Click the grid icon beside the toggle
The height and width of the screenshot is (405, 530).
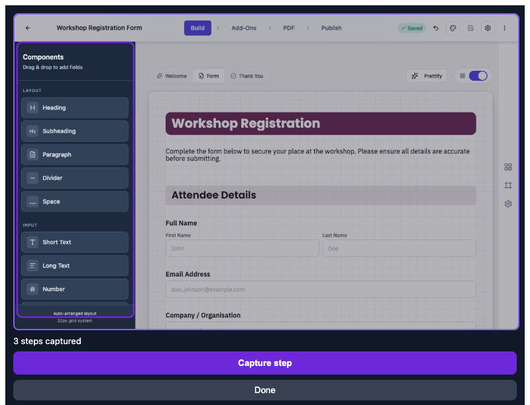coord(462,76)
